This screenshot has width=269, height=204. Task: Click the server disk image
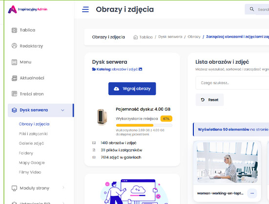coord(102,117)
